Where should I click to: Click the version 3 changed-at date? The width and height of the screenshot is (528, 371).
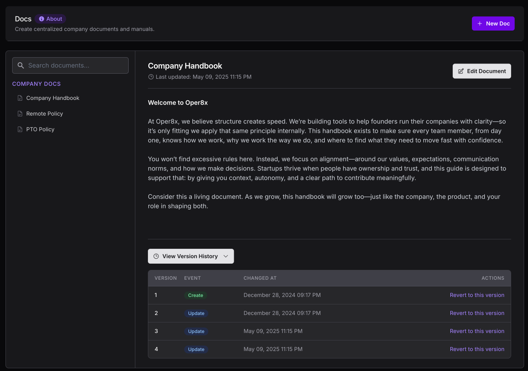click(273, 331)
